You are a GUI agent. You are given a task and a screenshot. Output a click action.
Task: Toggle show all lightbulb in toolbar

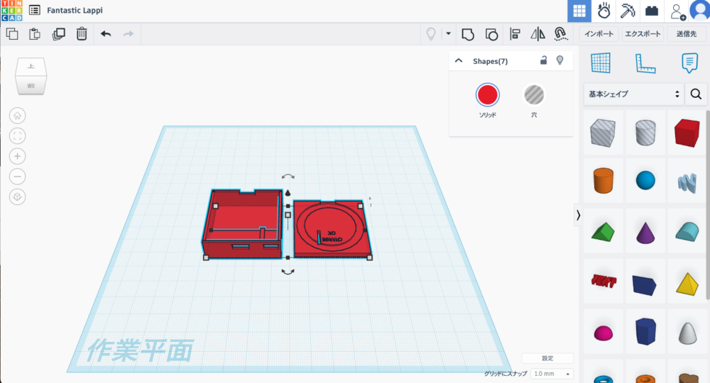(431, 34)
